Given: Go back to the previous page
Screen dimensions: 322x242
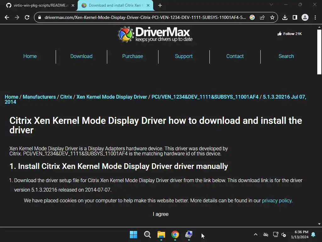Looking at the screenshot, I should pos(7,18).
